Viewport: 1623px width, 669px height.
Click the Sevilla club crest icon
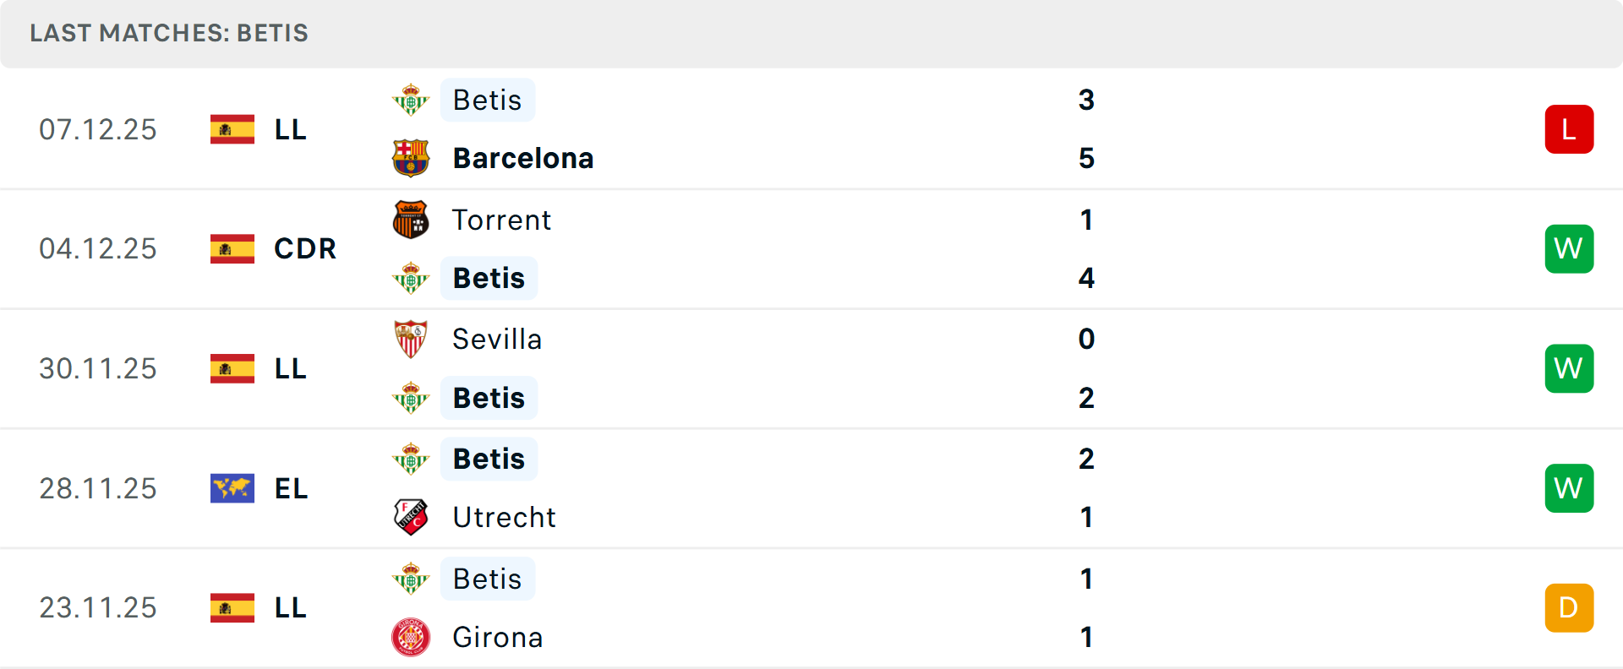(x=411, y=339)
